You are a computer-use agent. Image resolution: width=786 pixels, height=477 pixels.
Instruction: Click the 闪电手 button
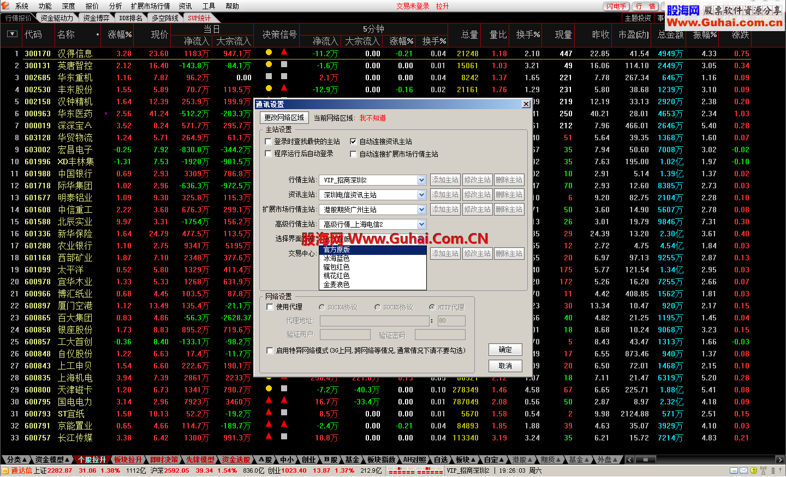[616, 6]
